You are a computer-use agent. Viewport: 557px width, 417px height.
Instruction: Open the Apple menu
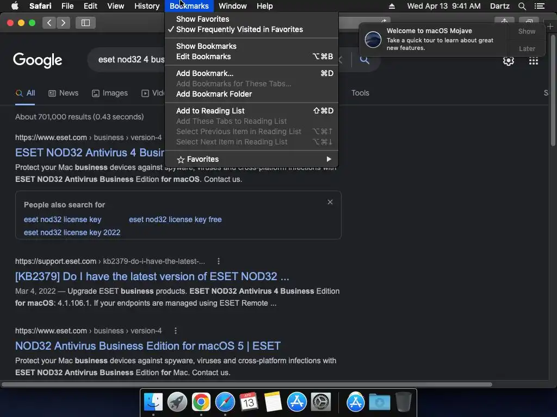[x=15, y=5]
